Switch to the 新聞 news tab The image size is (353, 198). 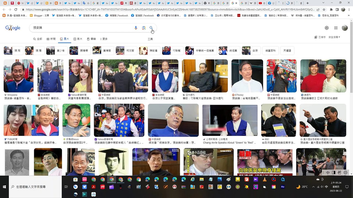pos(51,39)
